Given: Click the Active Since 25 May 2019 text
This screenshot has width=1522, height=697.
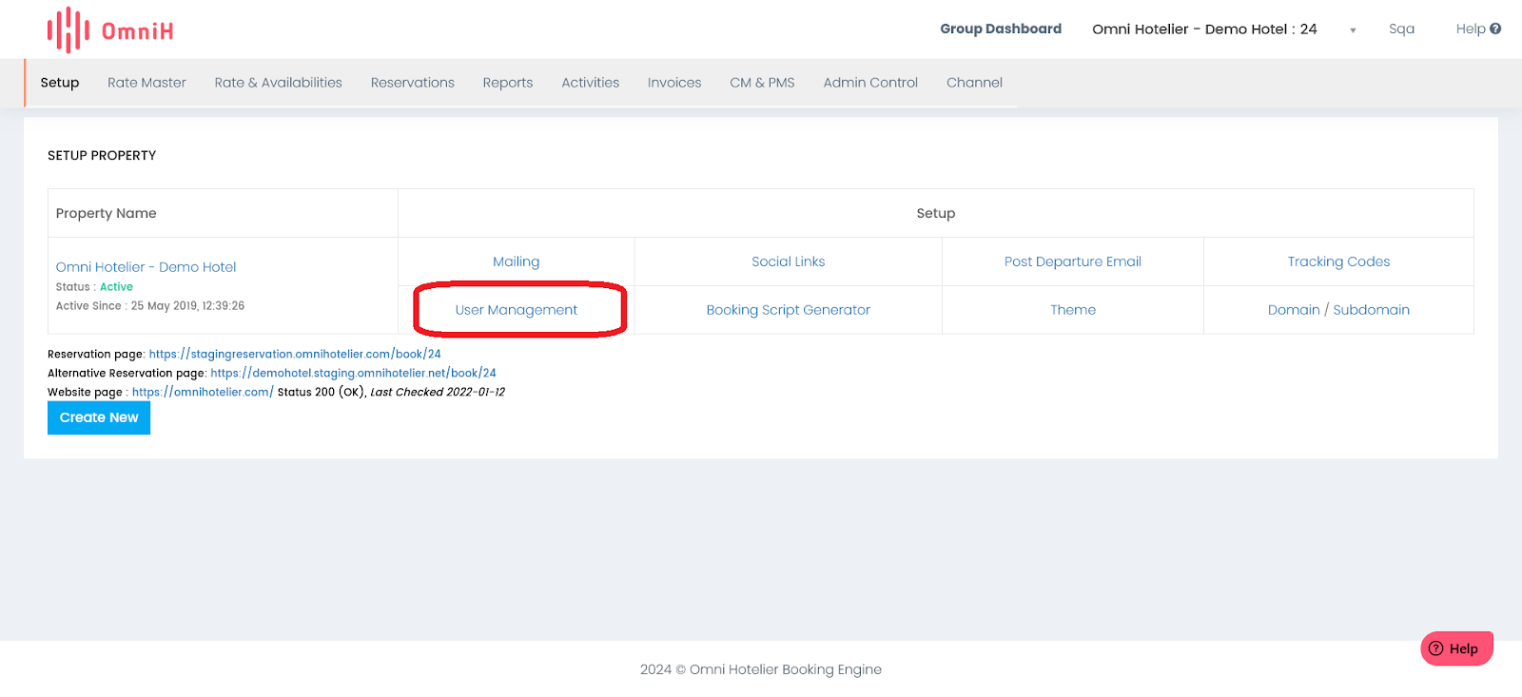Looking at the screenshot, I should tap(150, 306).
